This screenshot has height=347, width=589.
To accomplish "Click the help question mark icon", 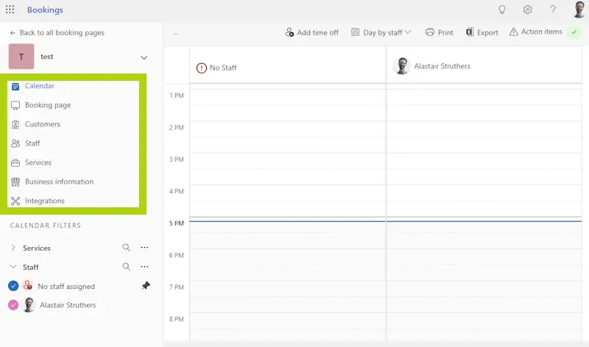I will [553, 10].
